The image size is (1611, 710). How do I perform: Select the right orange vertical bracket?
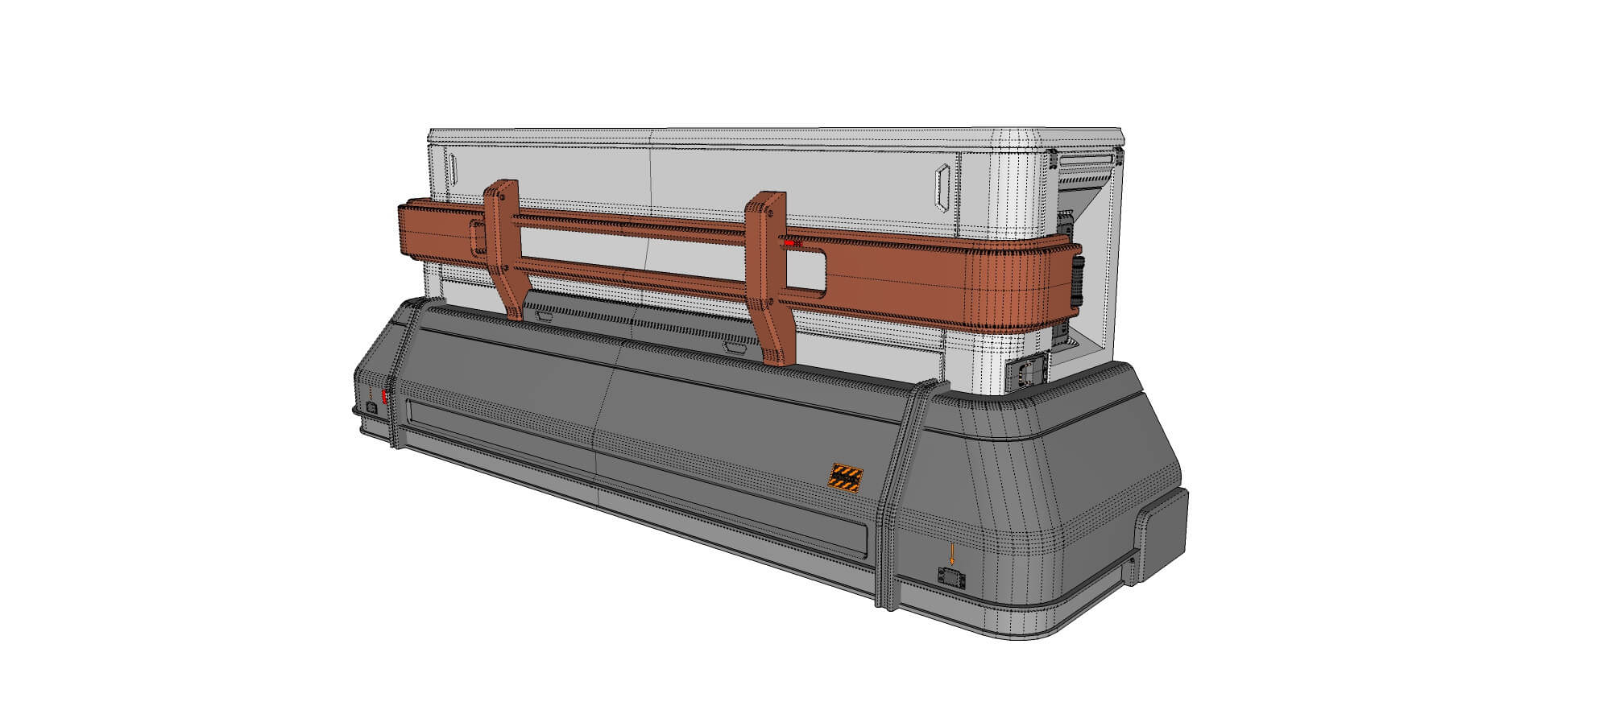pos(768,274)
